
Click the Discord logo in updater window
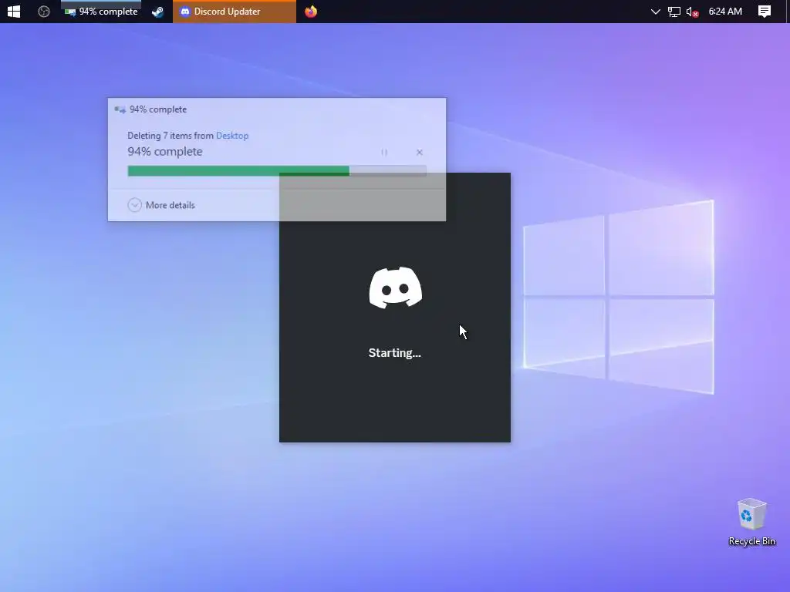(x=396, y=288)
